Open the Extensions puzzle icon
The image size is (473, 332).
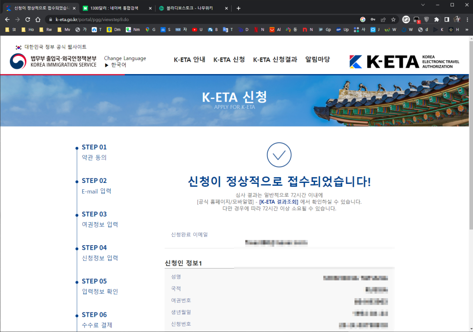click(x=436, y=19)
